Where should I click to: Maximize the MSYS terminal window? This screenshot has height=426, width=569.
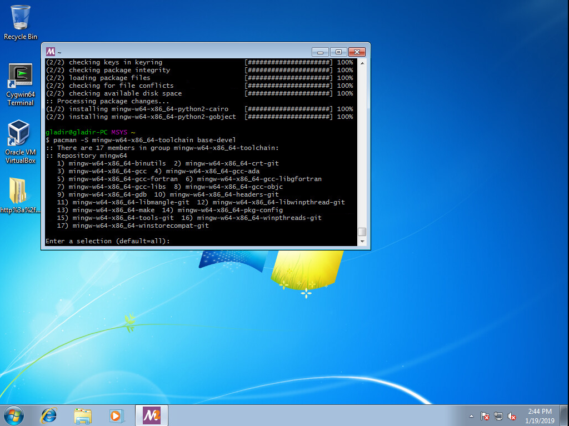pyautogui.click(x=338, y=52)
